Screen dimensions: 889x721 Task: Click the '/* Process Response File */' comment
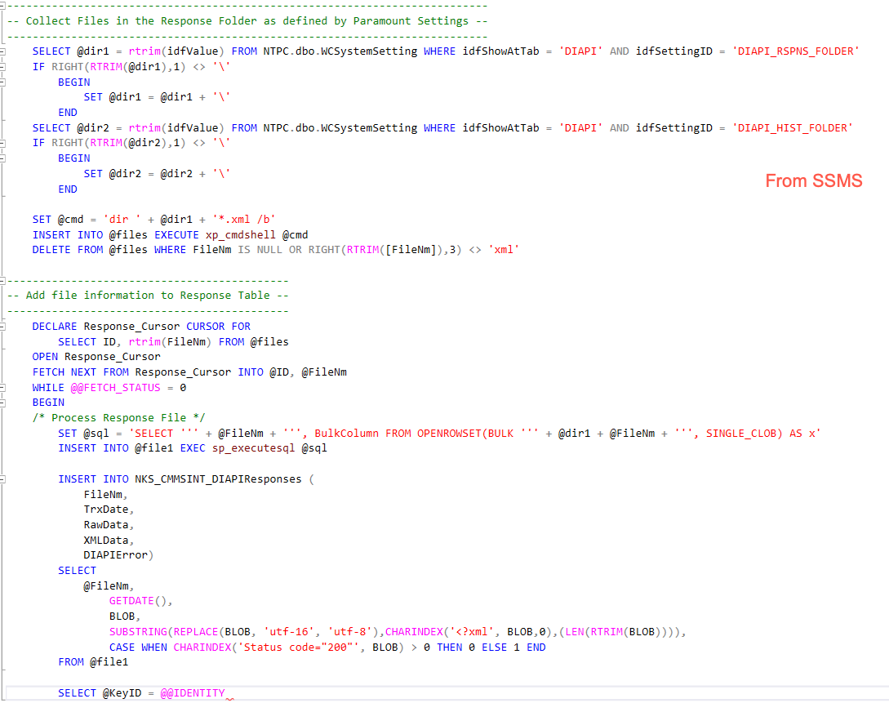(119, 418)
